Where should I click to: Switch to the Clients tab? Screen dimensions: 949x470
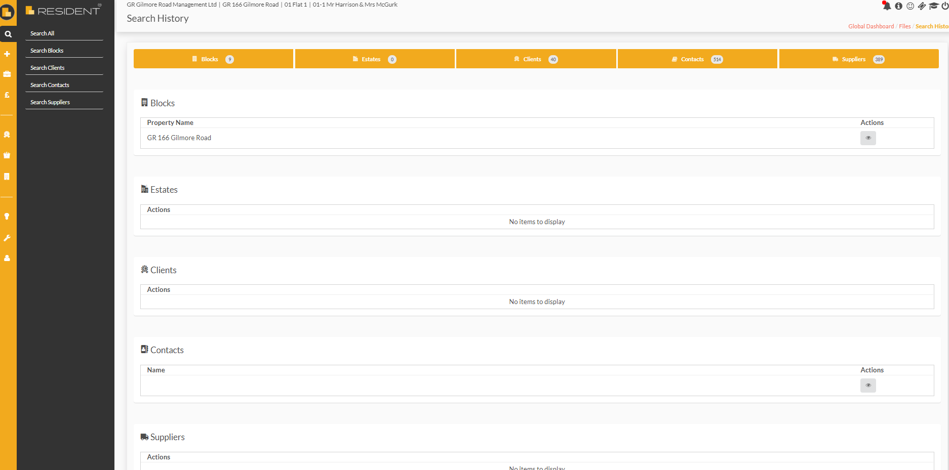coord(536,59)
